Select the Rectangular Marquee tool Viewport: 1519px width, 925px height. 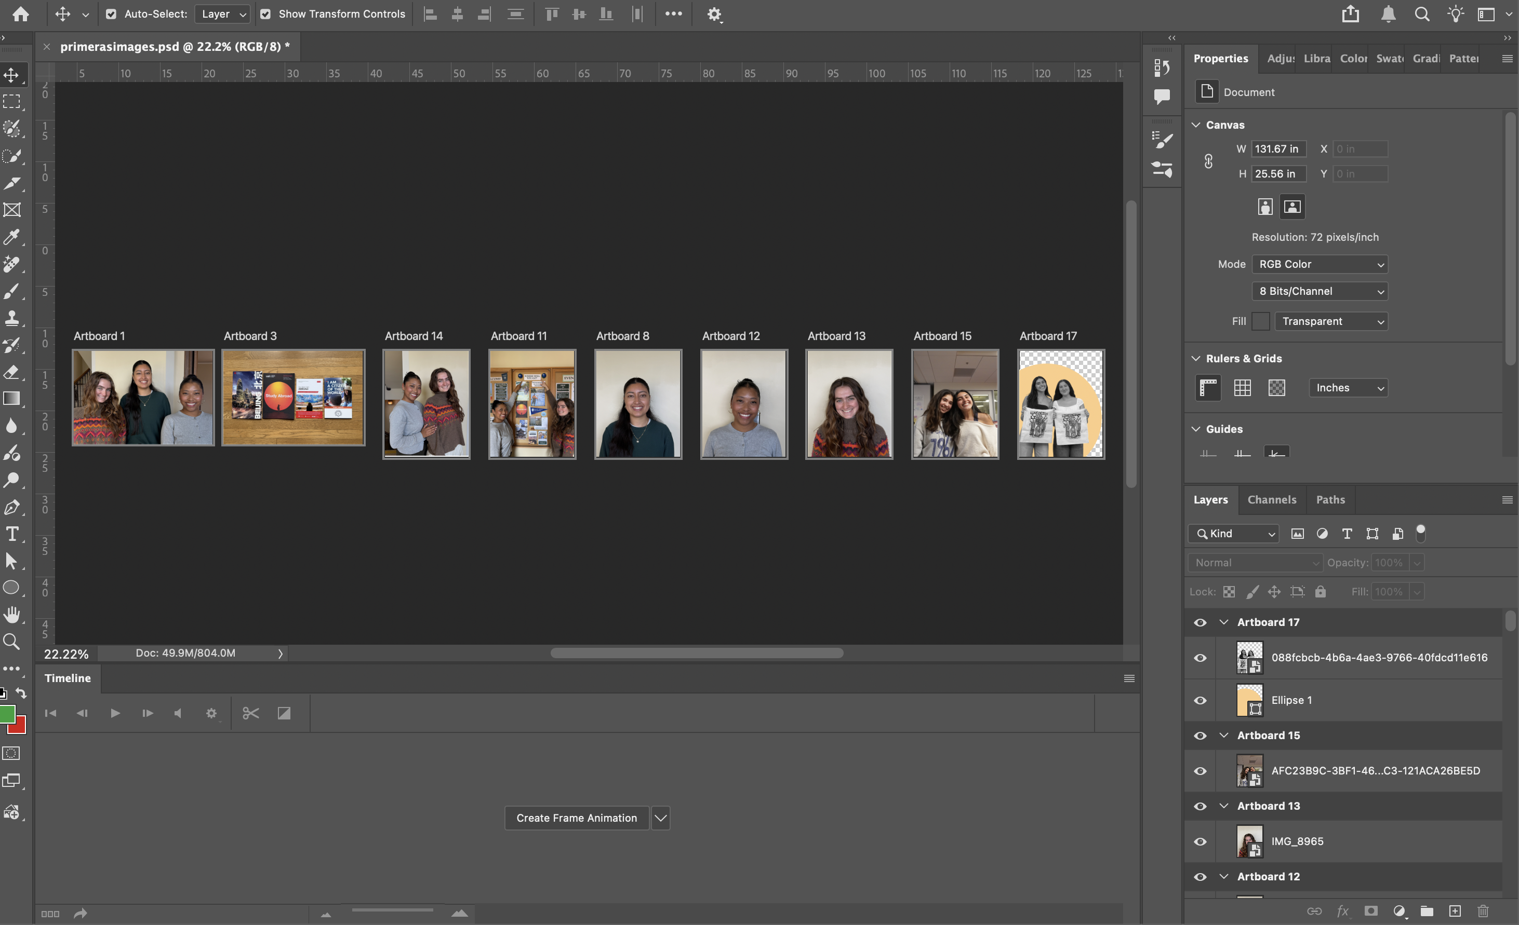[x=12, y=102]
